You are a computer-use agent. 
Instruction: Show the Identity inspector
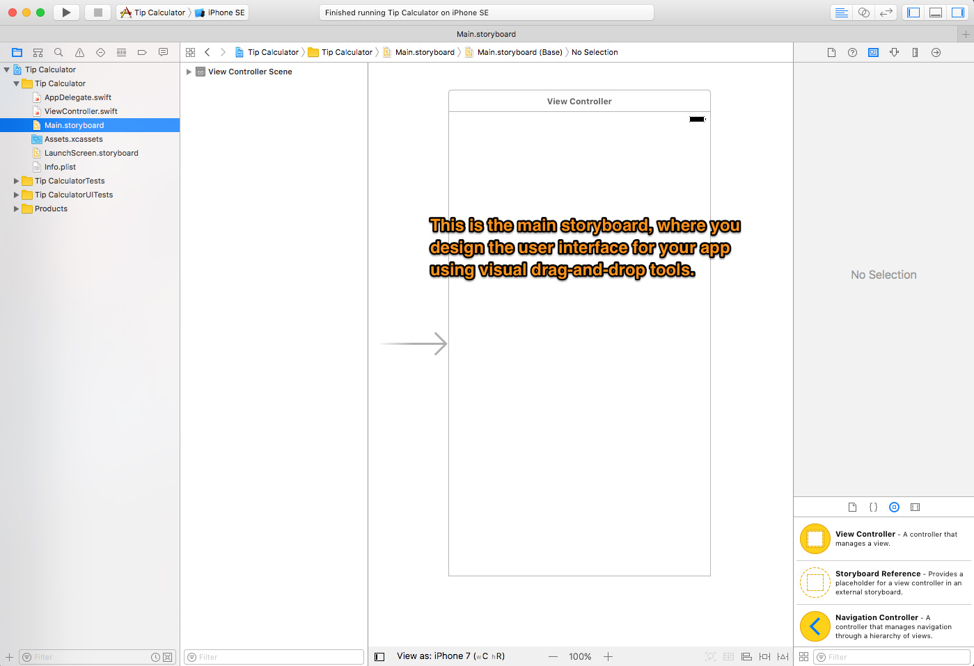pyautogui.click(x=873, y=52)
